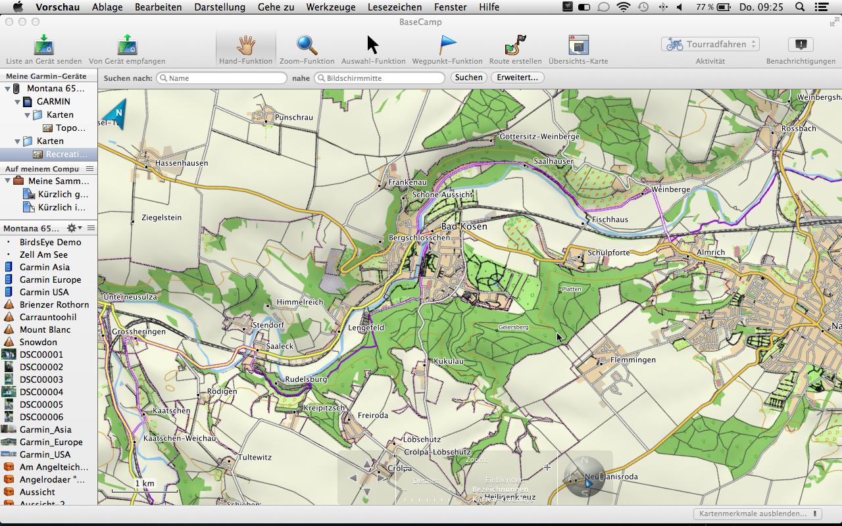The width and height of the screenshot is (842, 526).
Task: Open the Benachrichtigungen notifications icon
Action: [801, 45]
